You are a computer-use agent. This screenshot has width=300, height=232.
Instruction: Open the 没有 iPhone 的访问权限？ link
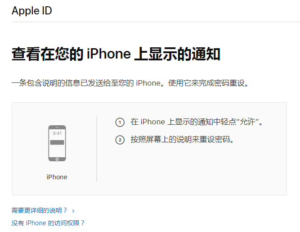pyautogui.click(x=48, y=223)
